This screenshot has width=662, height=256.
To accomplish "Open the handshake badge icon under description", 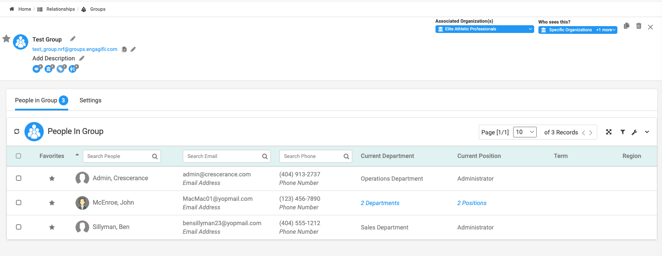I will [37, 68].
